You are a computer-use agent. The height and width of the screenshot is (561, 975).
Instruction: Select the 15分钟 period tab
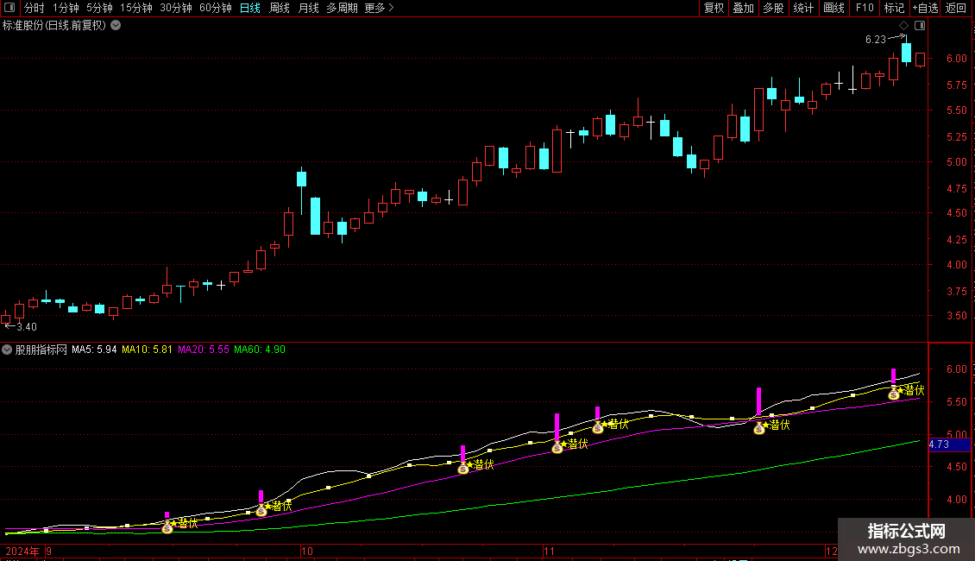click(x=136, y=8)
